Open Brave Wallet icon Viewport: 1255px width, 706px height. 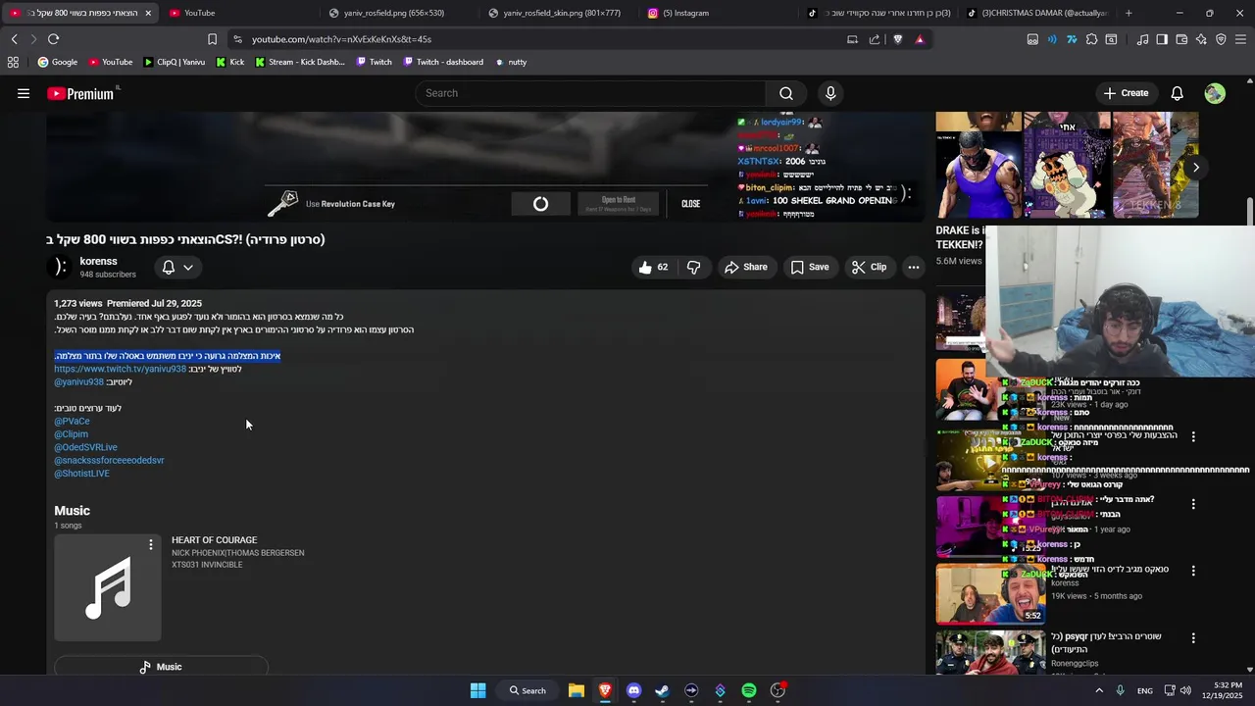[x=1181, y=39]
